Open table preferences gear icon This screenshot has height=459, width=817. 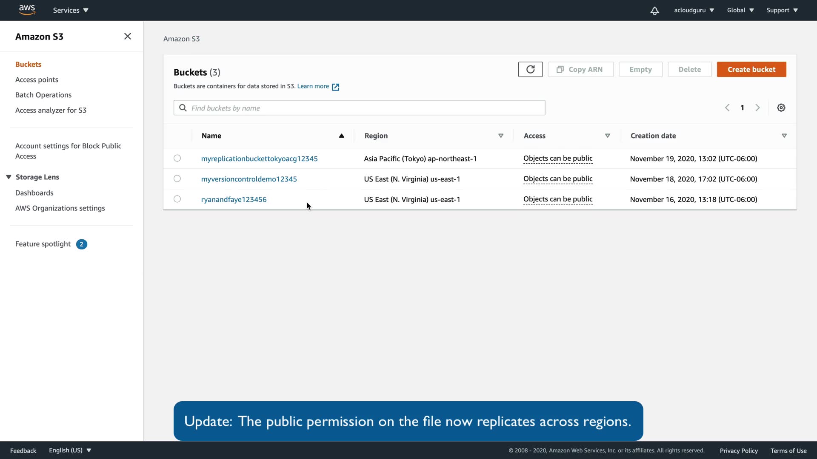tap(781, 108)
